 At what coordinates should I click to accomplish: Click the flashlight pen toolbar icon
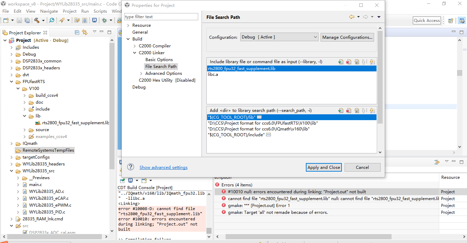point(62,21)
